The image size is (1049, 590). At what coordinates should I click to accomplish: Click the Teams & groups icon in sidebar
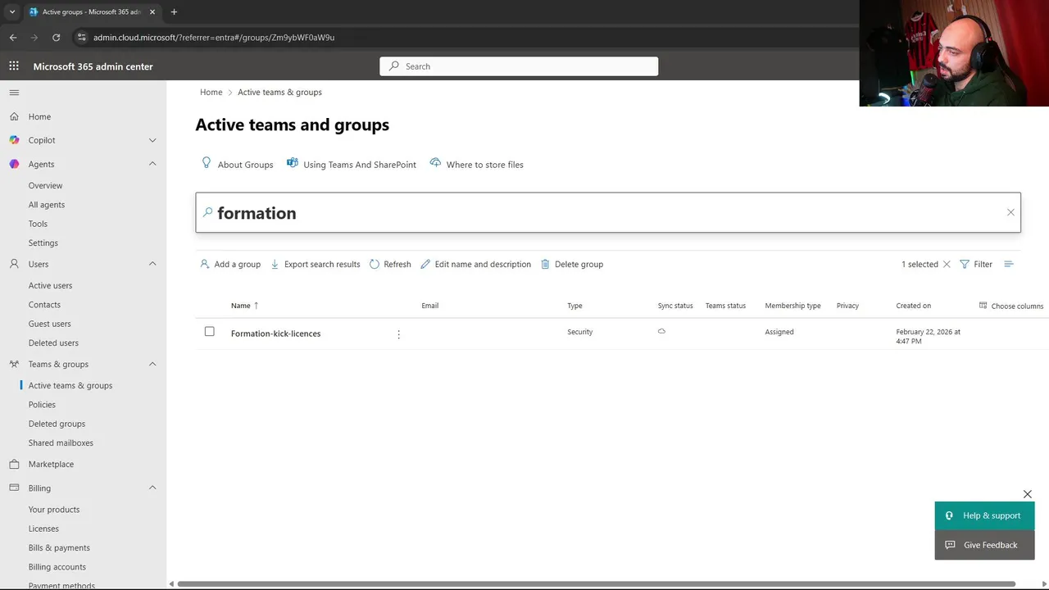(14, 364)
